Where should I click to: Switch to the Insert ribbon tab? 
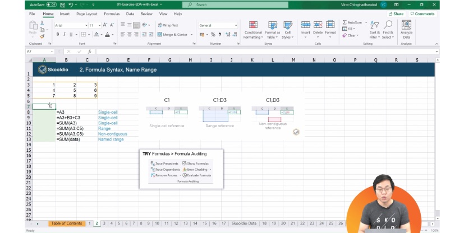coord(65,14)
